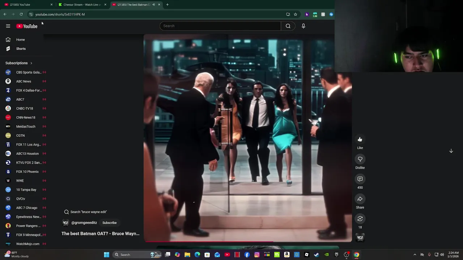The image size is (463, 260).
Task: Open the purple K extension icon
Action: 307,14
